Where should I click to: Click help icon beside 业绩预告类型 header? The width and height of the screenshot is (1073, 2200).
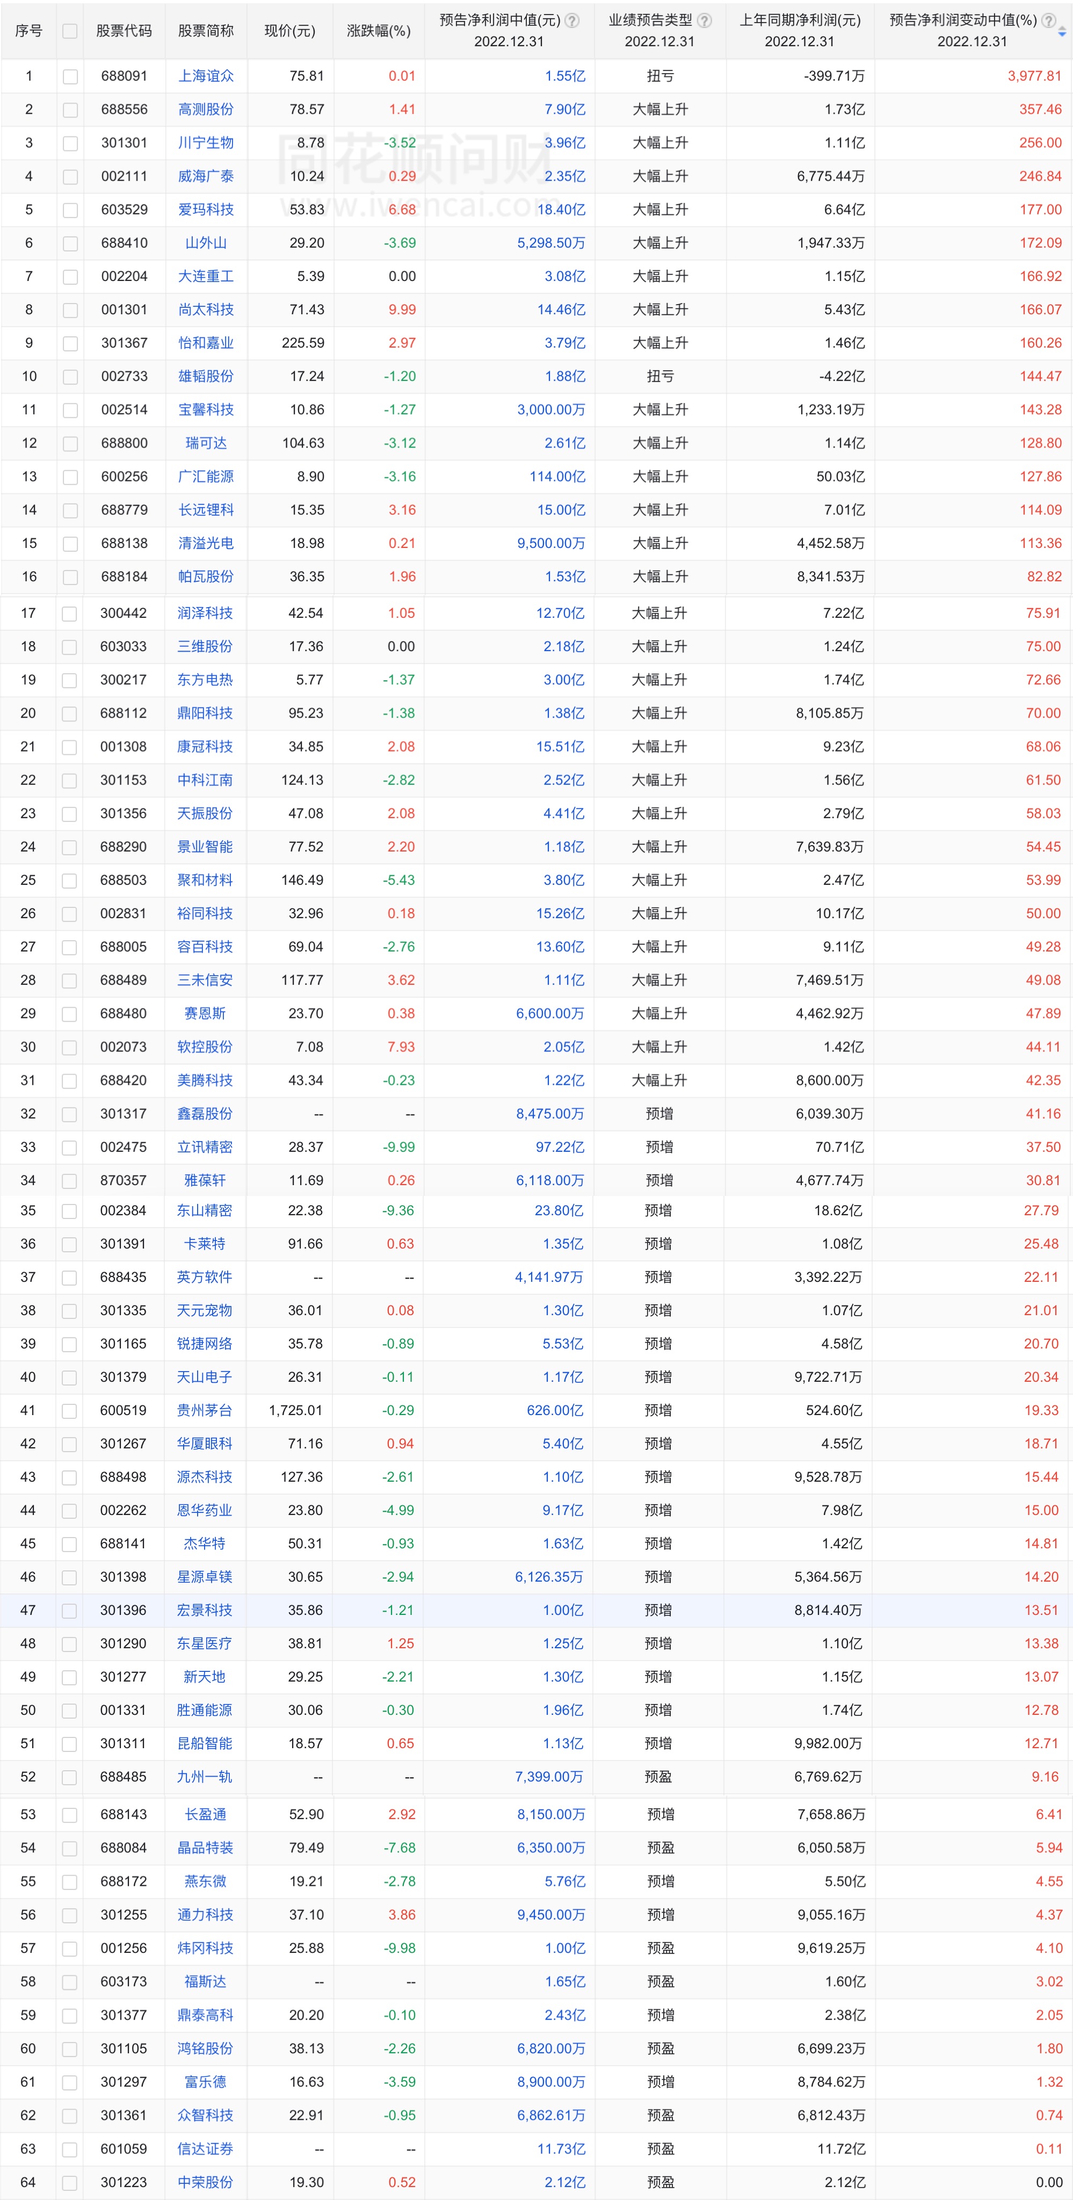click(704, 20)
